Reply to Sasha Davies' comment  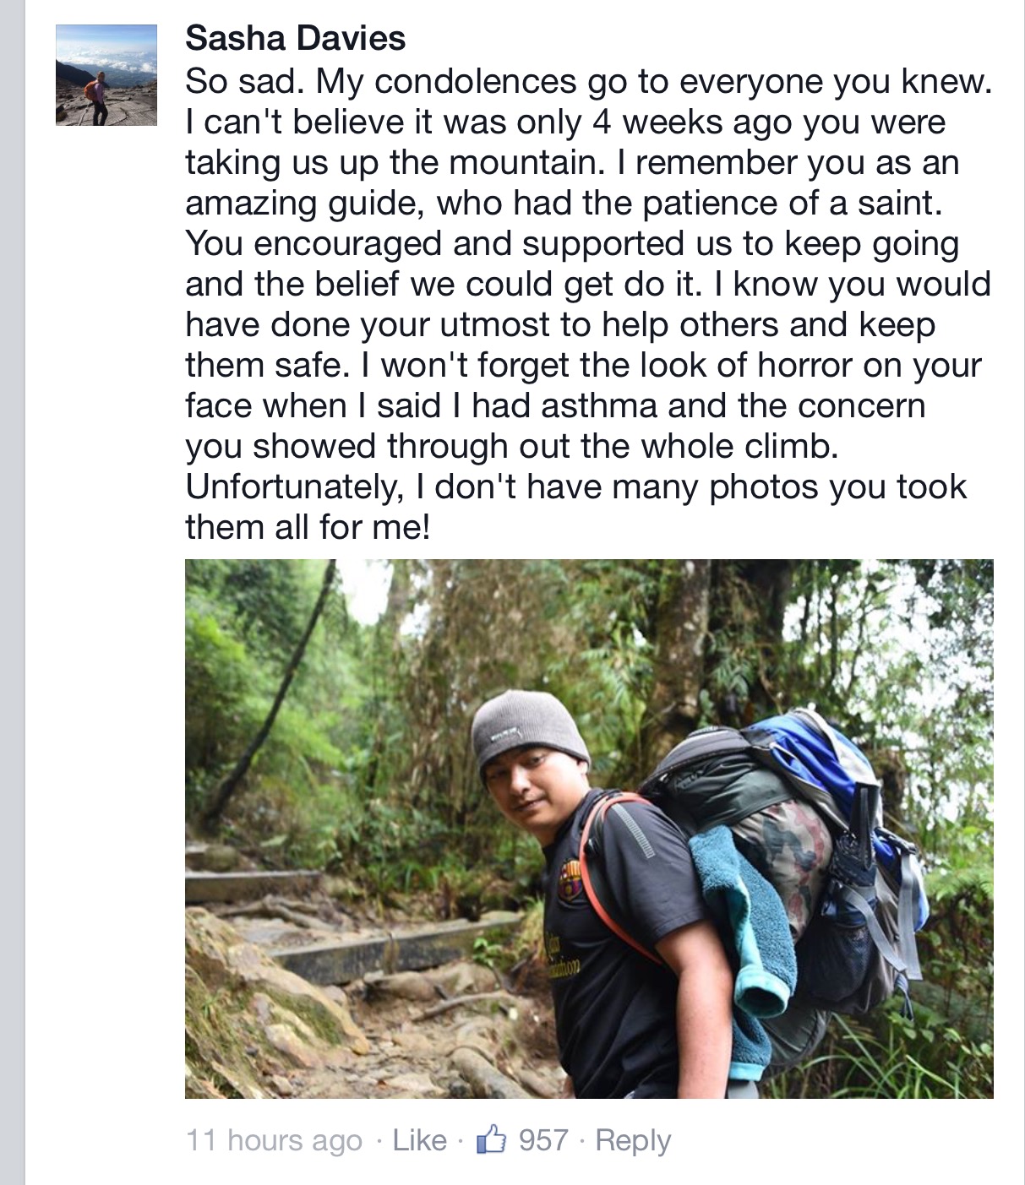click(x=633, y=1140)
